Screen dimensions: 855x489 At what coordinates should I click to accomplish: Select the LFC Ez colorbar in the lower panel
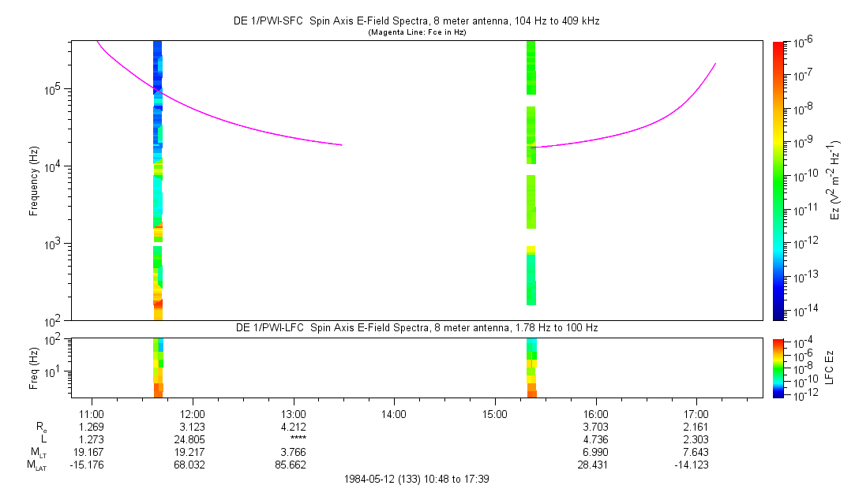778,367
